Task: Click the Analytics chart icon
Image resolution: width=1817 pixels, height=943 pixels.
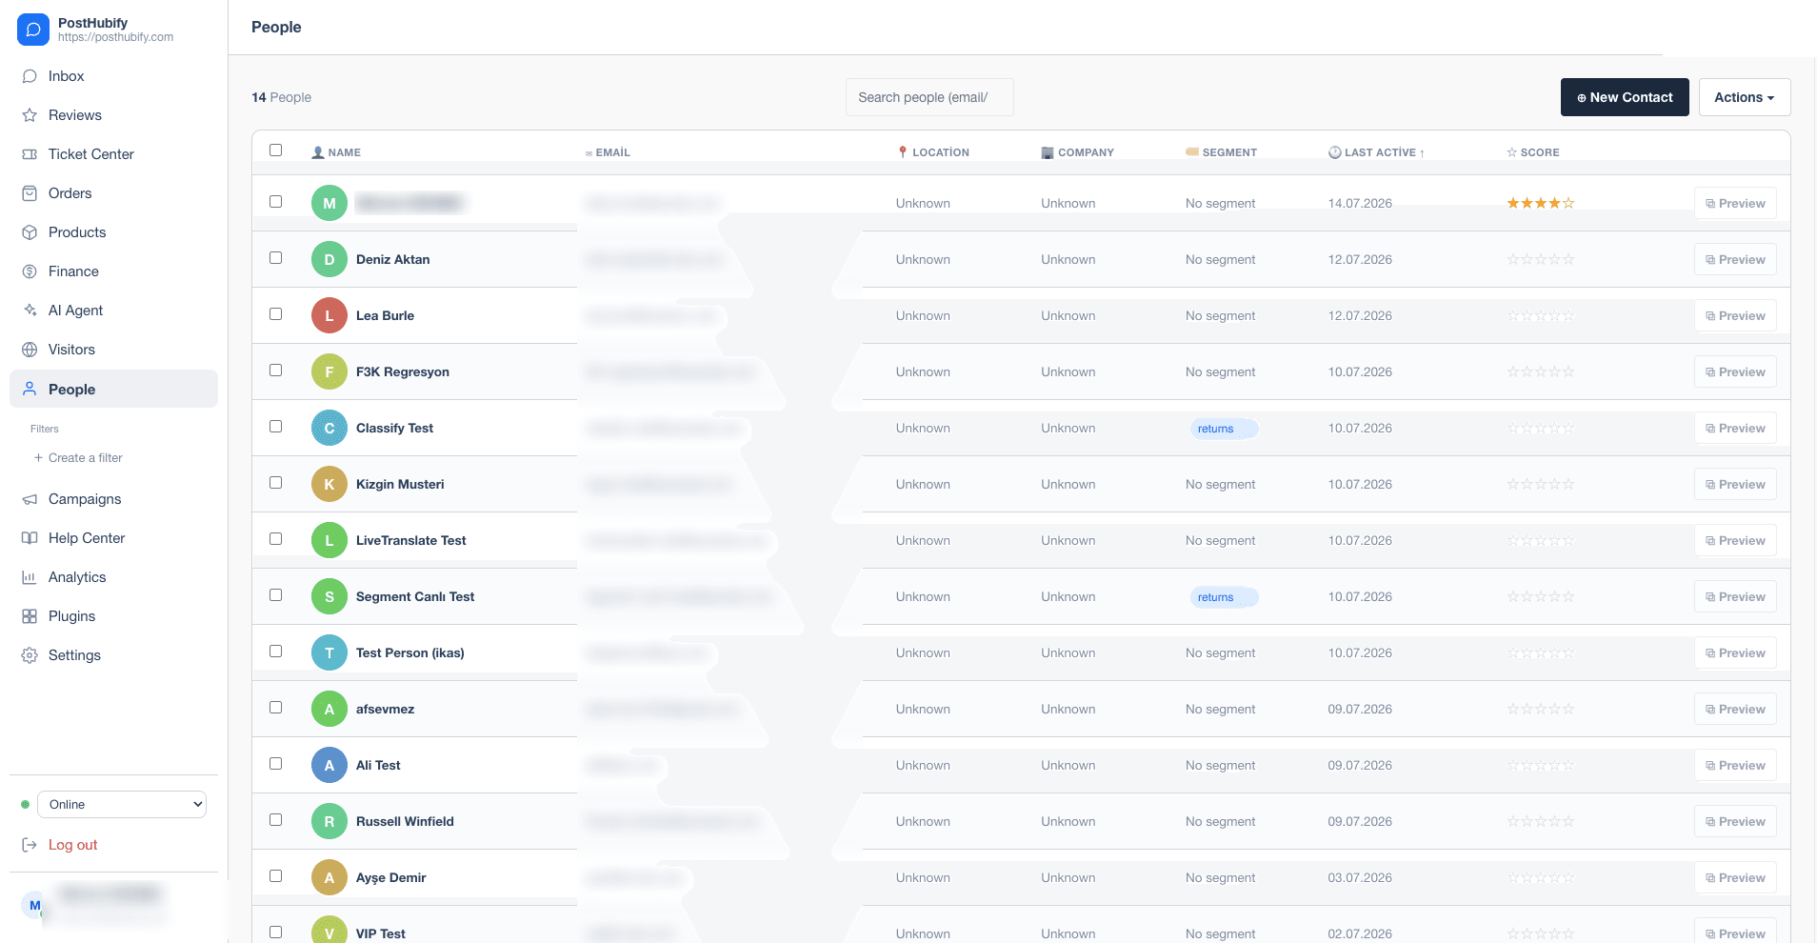Action: click(x=30, y=577)
